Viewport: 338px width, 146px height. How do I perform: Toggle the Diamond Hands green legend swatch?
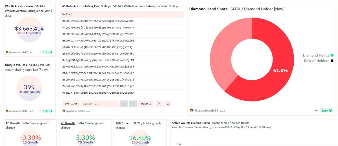(x=332, y=55)
